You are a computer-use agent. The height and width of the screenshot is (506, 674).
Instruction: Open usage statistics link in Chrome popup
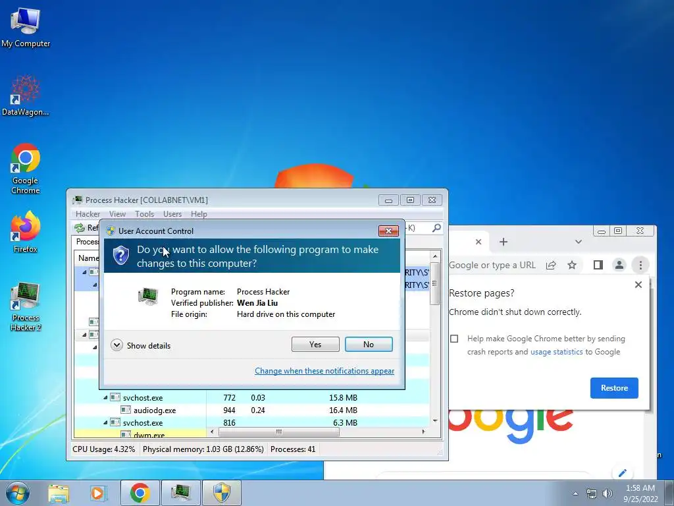pos(557,352)
